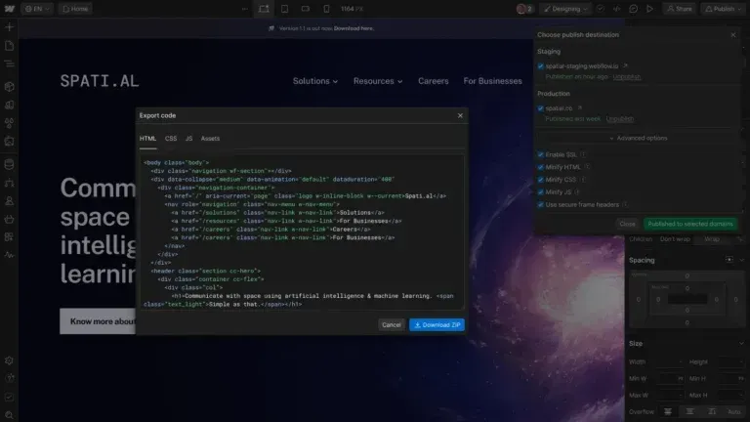Toggle Use secure frame headers checkbox
This screenshot has width=750, height=422.
[x=540, y=204]
